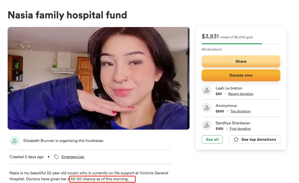Click the $3,831 raised amount
Image resolution: width=299 pixels, height=183 pixels.
click(x=210, y=36)
